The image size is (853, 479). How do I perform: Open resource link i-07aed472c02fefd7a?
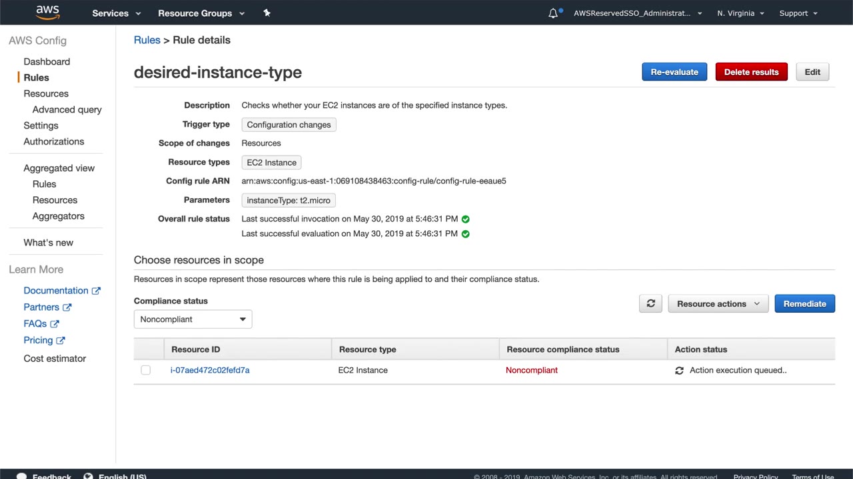tap(210, 370)
